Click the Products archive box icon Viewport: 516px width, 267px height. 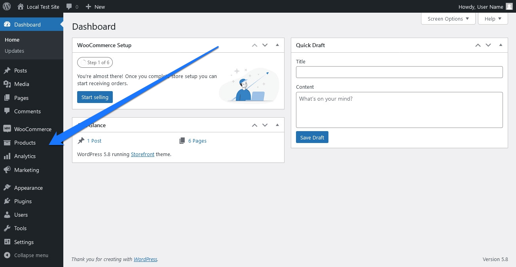7,143
